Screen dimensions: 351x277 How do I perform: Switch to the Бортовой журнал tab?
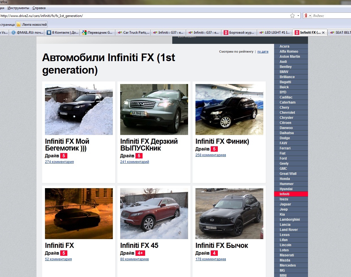239,33
